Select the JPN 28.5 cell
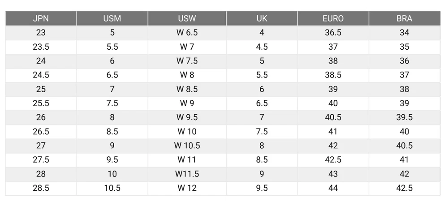This screenshot has height=206, width=448. (x=41, y=188)
